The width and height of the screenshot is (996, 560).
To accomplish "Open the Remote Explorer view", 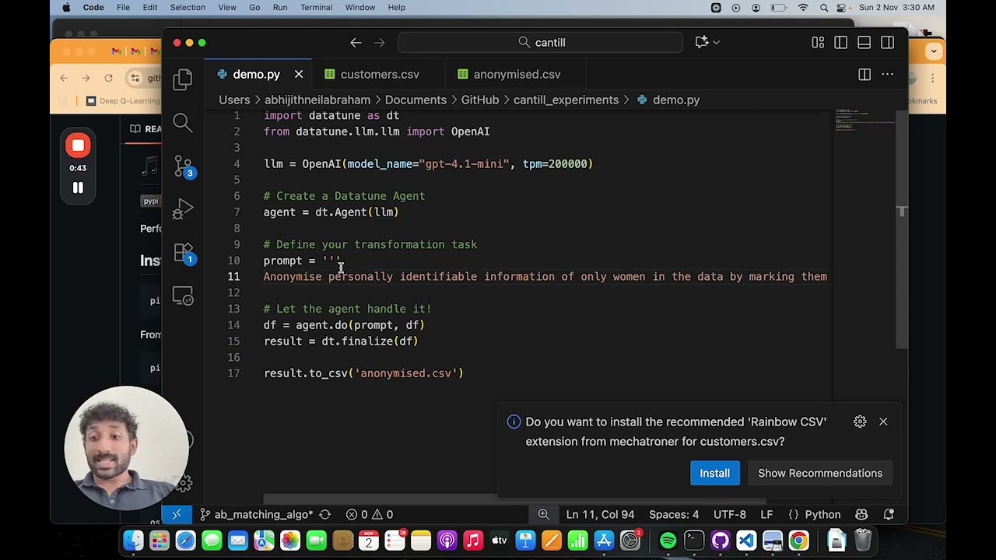I will [183, 296].
